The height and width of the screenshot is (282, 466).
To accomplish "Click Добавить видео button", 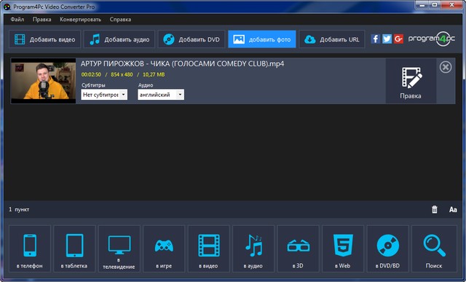I will [44, 39].
